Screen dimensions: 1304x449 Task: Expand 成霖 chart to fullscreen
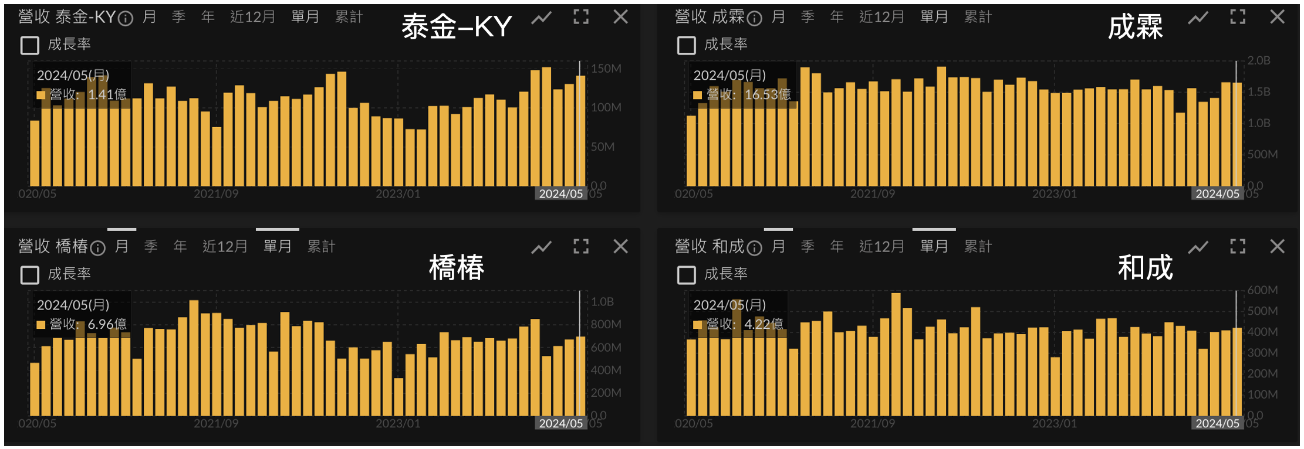tap(1238, 17)
